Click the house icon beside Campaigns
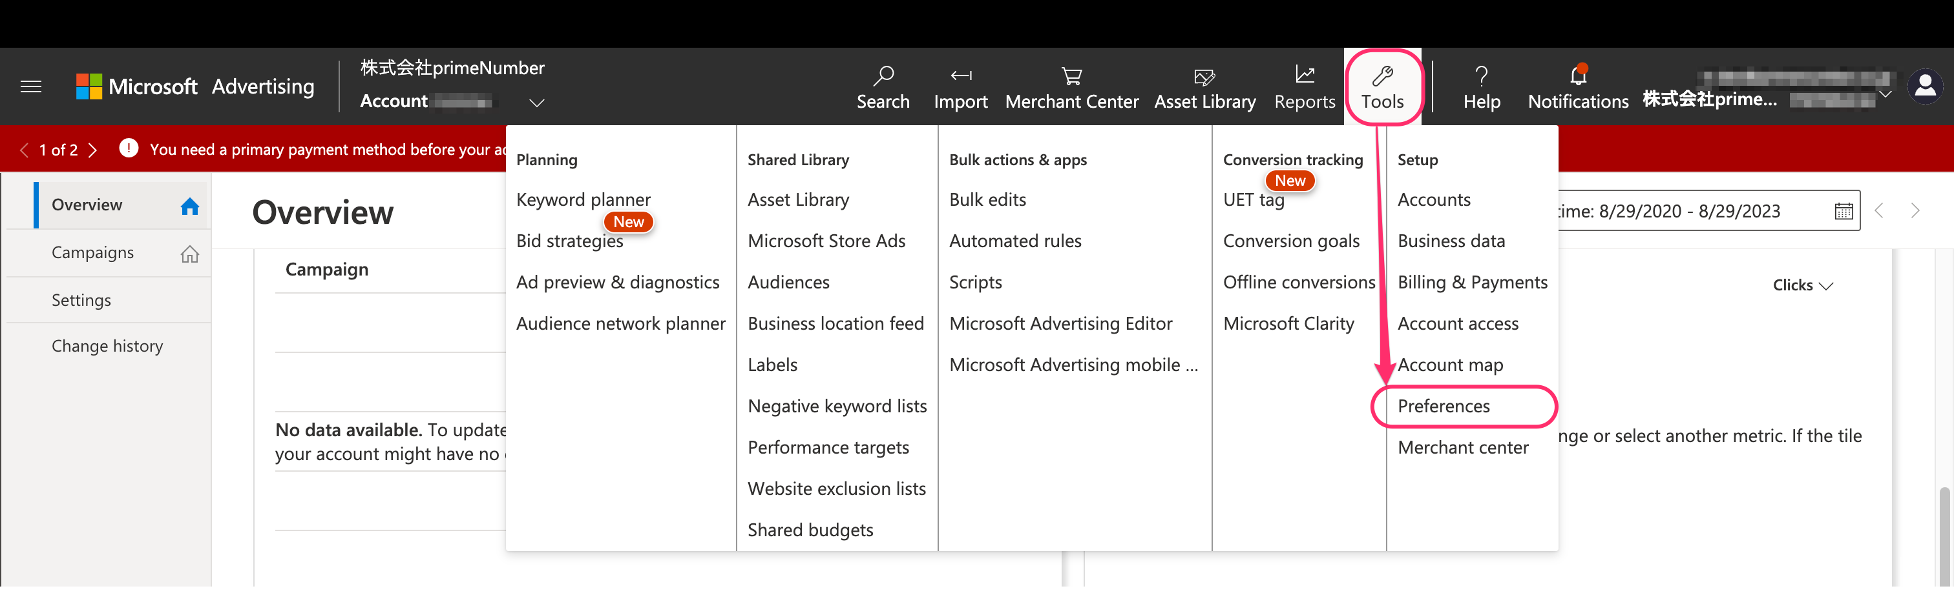1954x613 pixels. tap(189, 254)
